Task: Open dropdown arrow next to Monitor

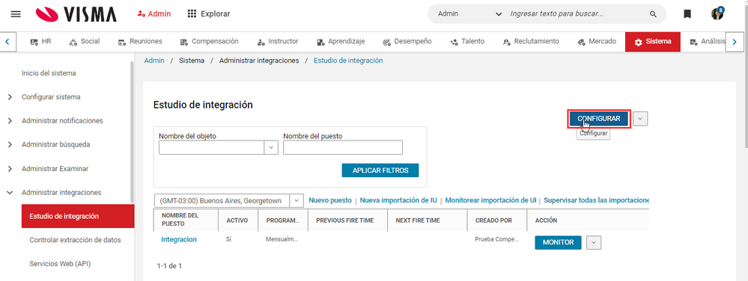Action: pyautogui.click(x=594, y=242)
